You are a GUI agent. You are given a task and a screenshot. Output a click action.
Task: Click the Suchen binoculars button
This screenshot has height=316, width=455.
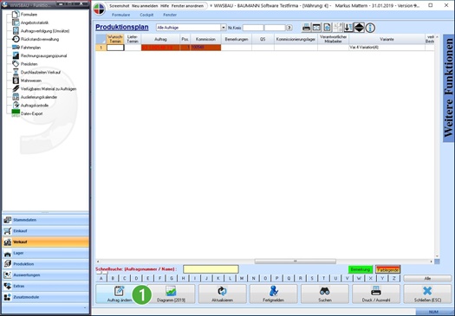pyautogui.click(x=325, y=293)
